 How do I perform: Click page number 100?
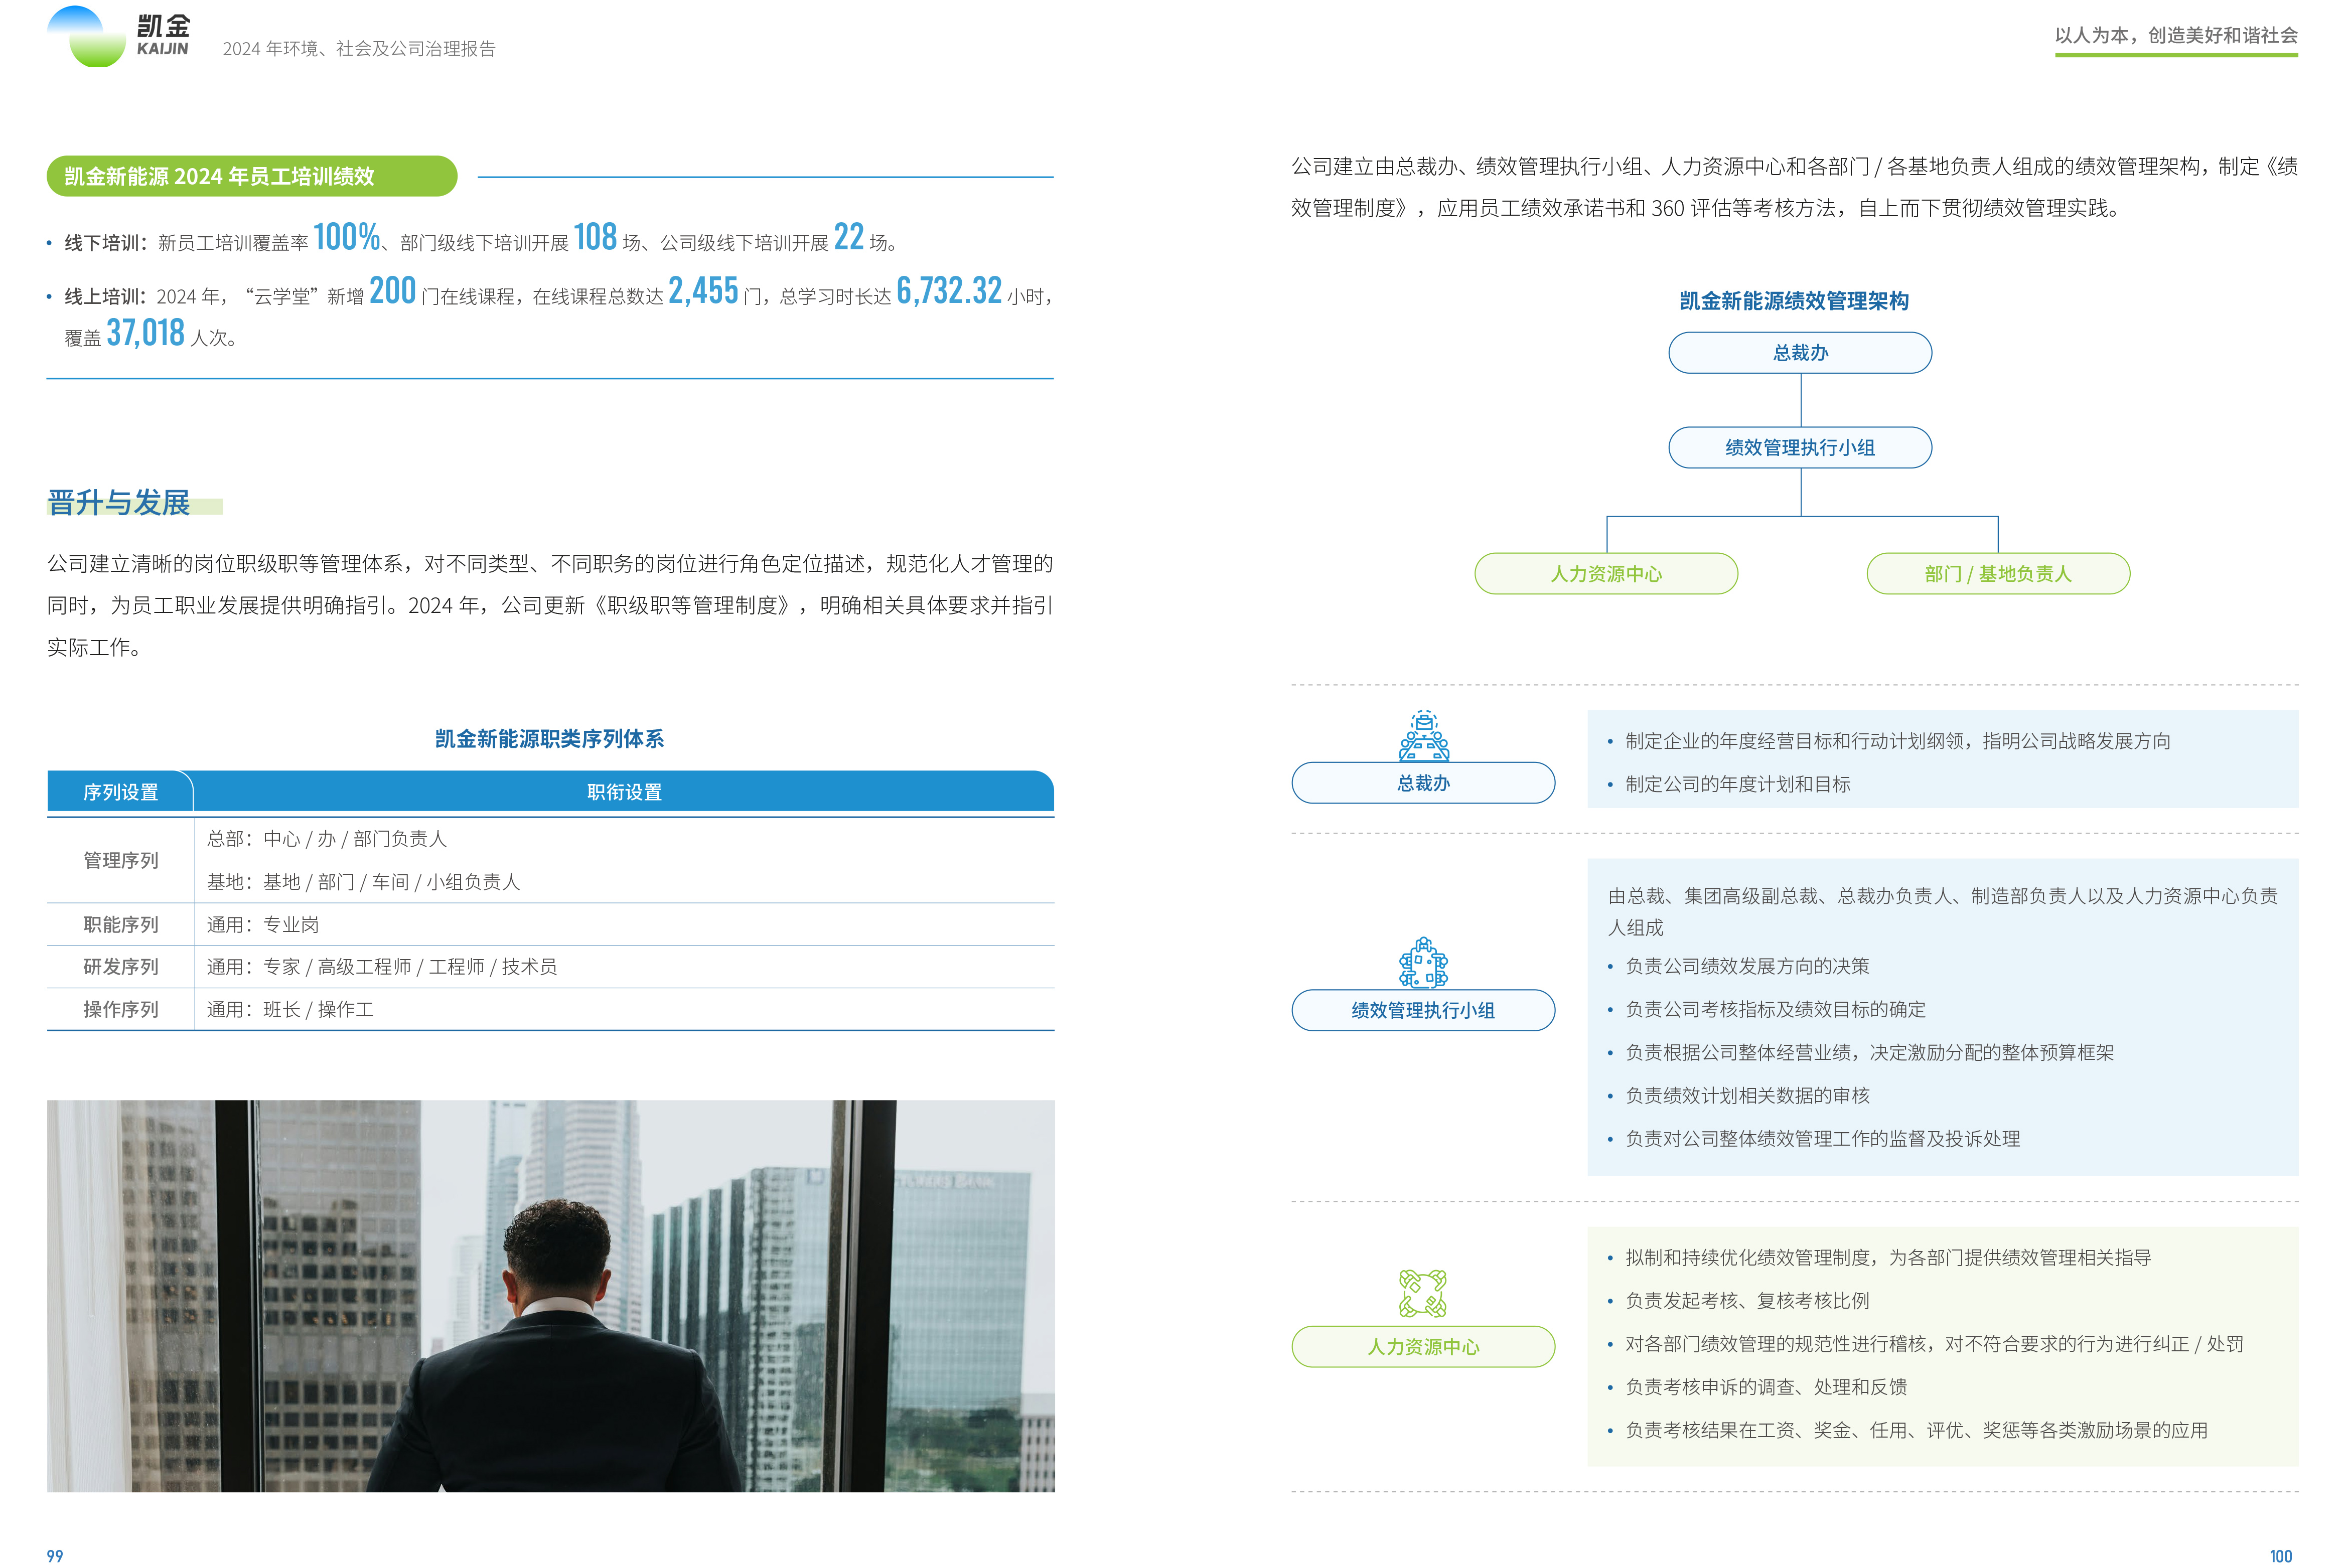click(x=2280, y=1556)
